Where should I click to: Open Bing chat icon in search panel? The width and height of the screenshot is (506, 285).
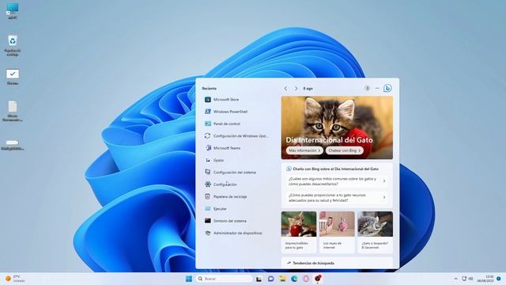387,88
